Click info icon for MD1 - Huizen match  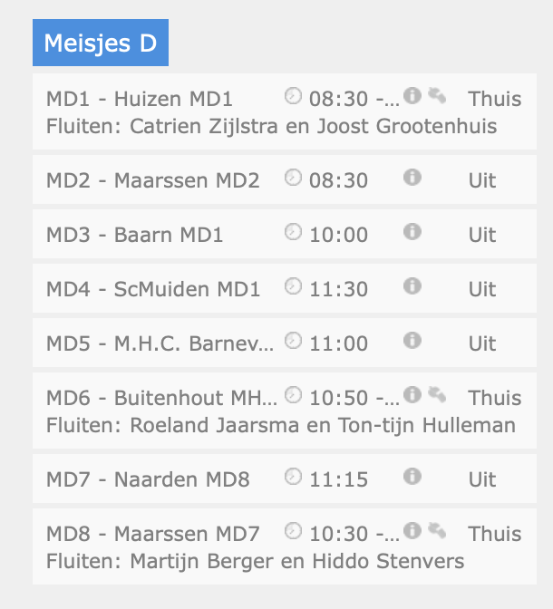tap(412, 95)
